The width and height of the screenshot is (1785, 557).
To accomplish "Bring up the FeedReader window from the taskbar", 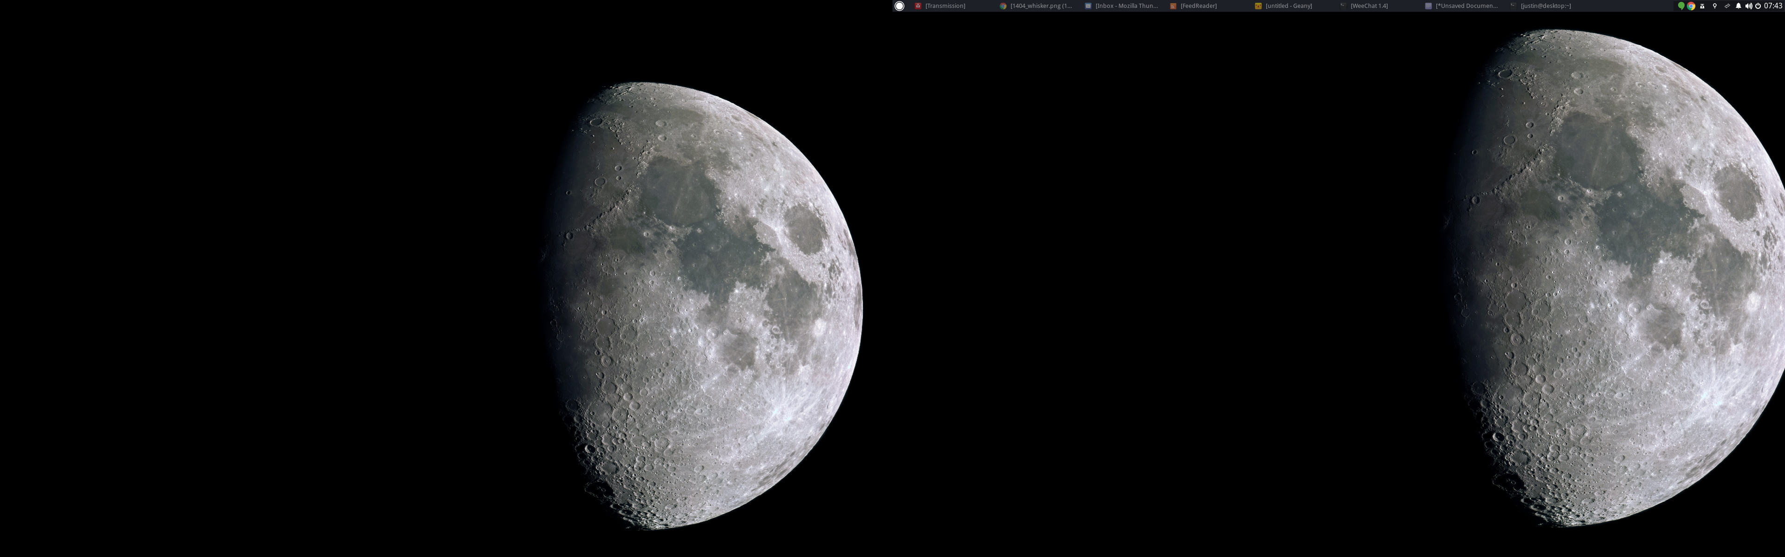I will pos(1210,6).
